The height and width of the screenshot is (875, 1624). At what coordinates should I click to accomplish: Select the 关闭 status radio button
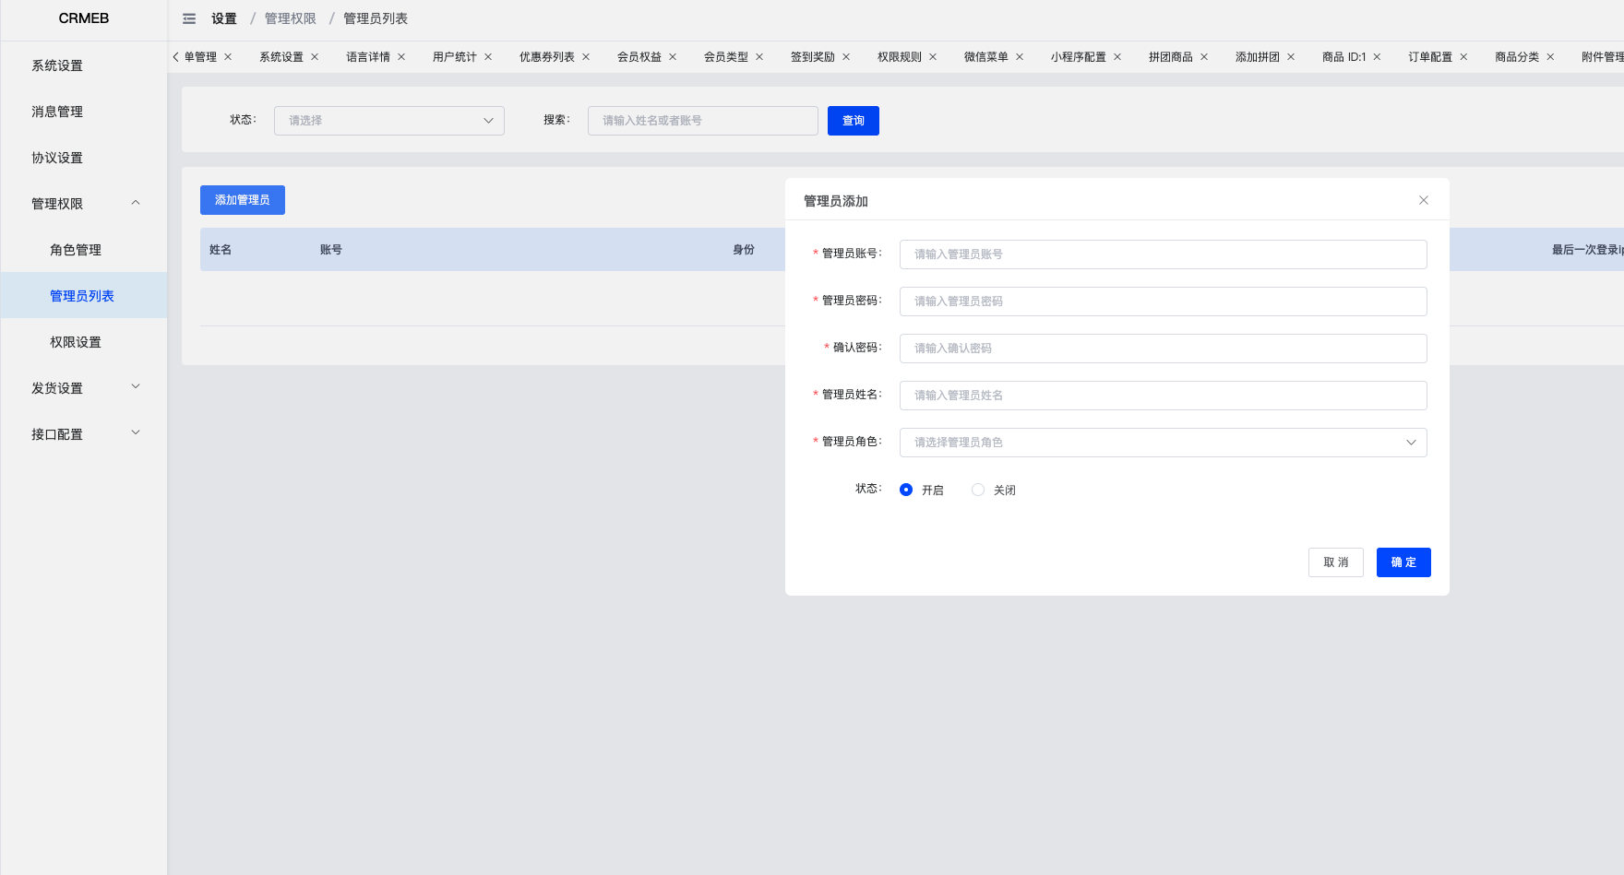point(978,490)
